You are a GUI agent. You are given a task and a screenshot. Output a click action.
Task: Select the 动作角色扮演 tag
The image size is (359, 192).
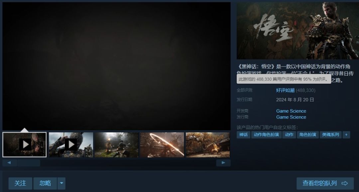(x=266, y=135)
